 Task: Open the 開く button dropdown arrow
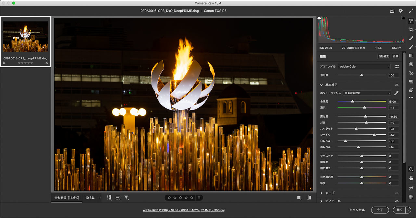pyautogui.click(x=408, y=210)
